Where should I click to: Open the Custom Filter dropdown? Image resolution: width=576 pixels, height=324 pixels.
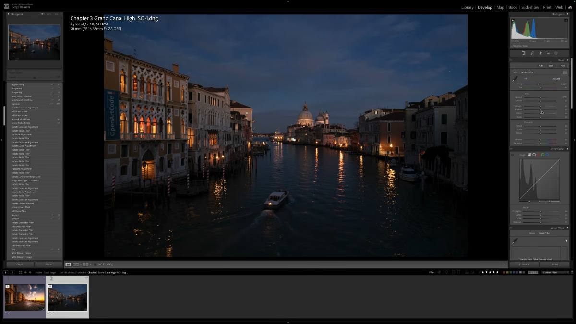point(555,272)
